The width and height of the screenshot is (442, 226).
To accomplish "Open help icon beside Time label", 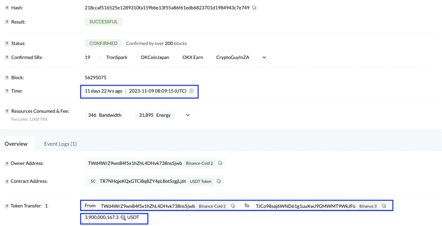I will (7, 91).
